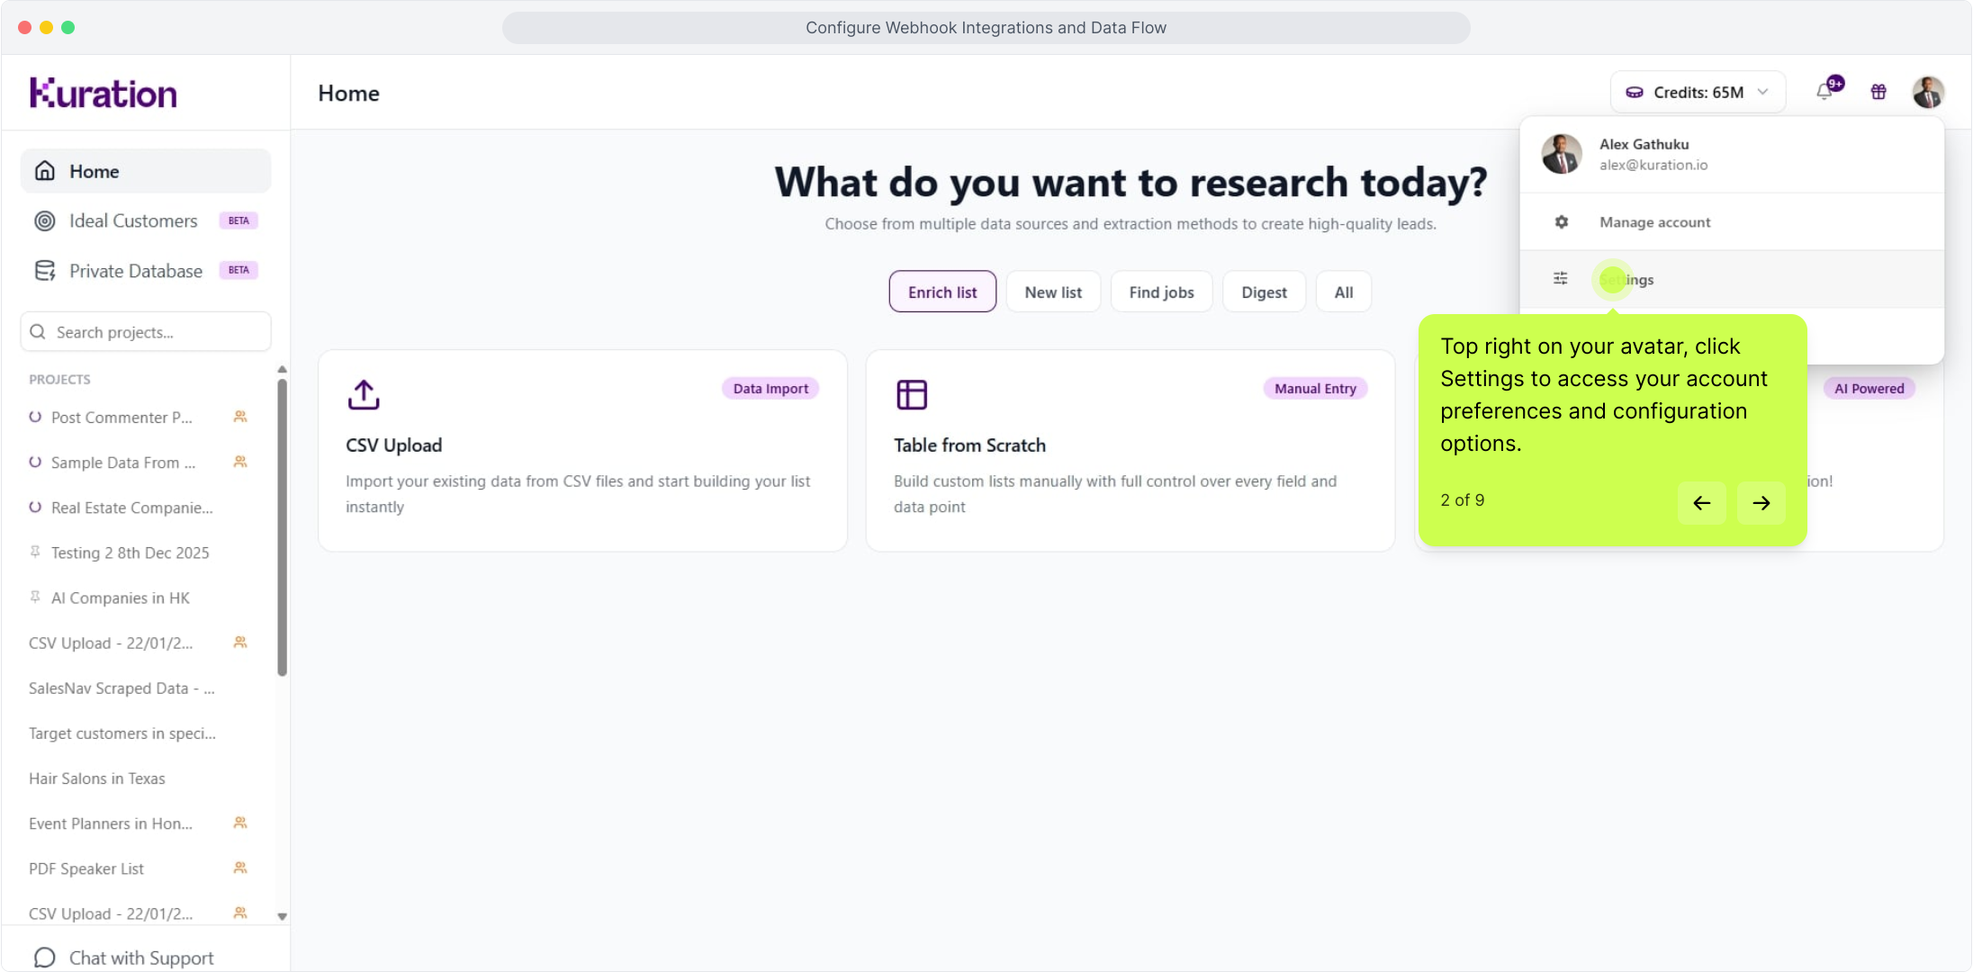Viewport: 1973px width, 972px height.
Task: Click the profile photo in account menu
Action: pos(1562,154)
